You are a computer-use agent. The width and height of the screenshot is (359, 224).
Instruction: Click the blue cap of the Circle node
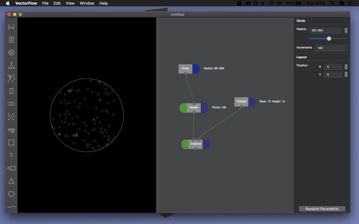point(196,69)
